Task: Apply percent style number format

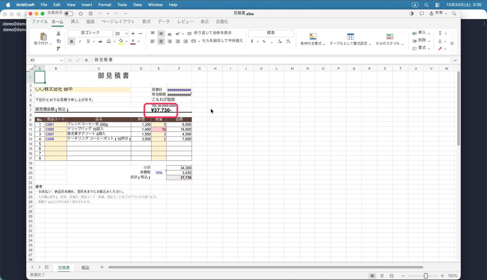Action: click(264, 41)
